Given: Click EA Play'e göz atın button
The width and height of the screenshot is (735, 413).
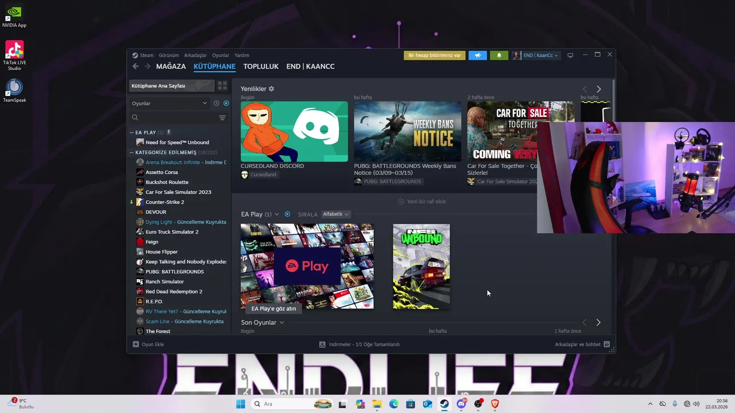Looking at the screenshot, I should click(274, 309).
